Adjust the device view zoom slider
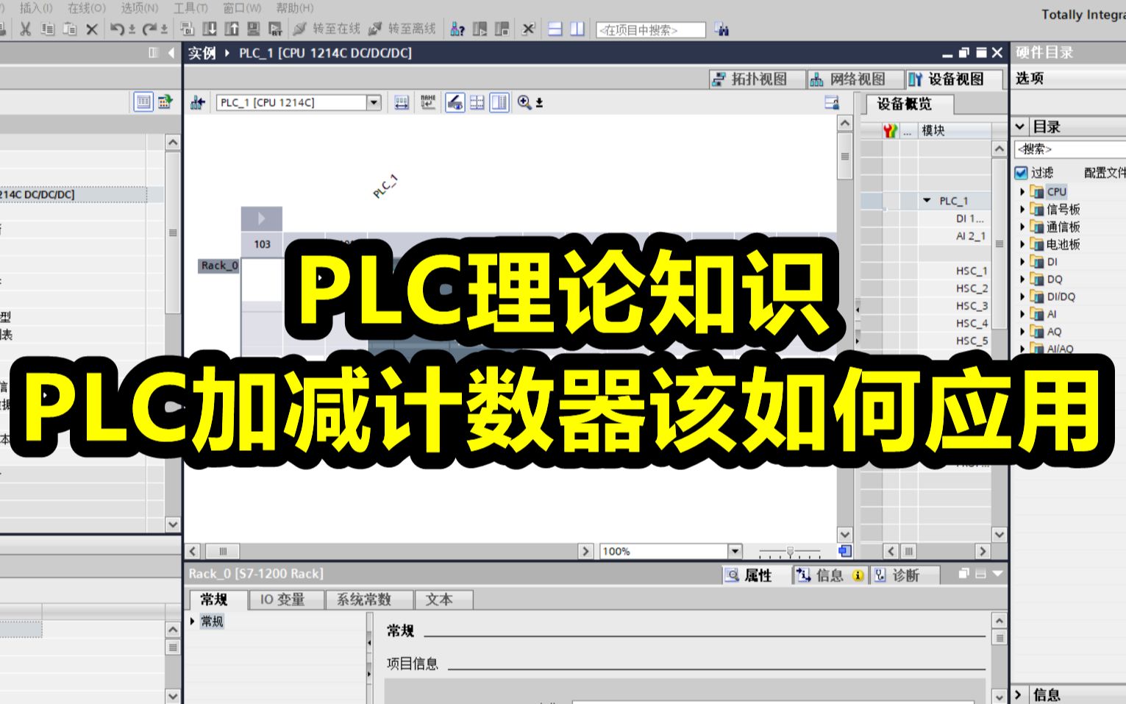Screen dimensions: 1126x704 tap(790, 551)
